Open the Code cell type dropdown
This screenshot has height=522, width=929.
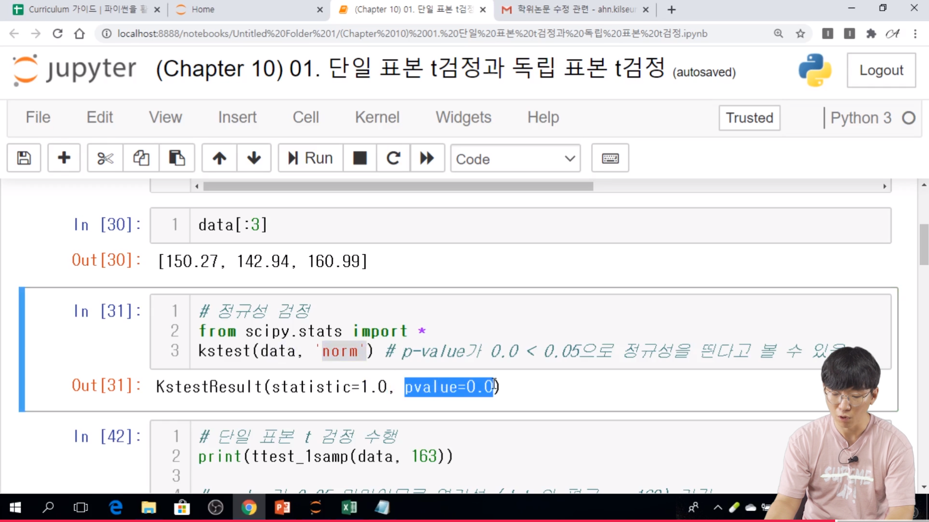515,159
